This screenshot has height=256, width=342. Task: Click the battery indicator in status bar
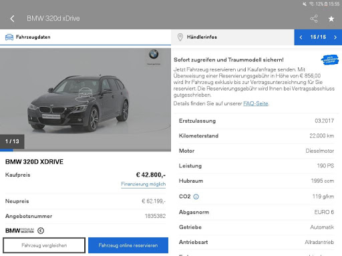[x=326, y=4]
